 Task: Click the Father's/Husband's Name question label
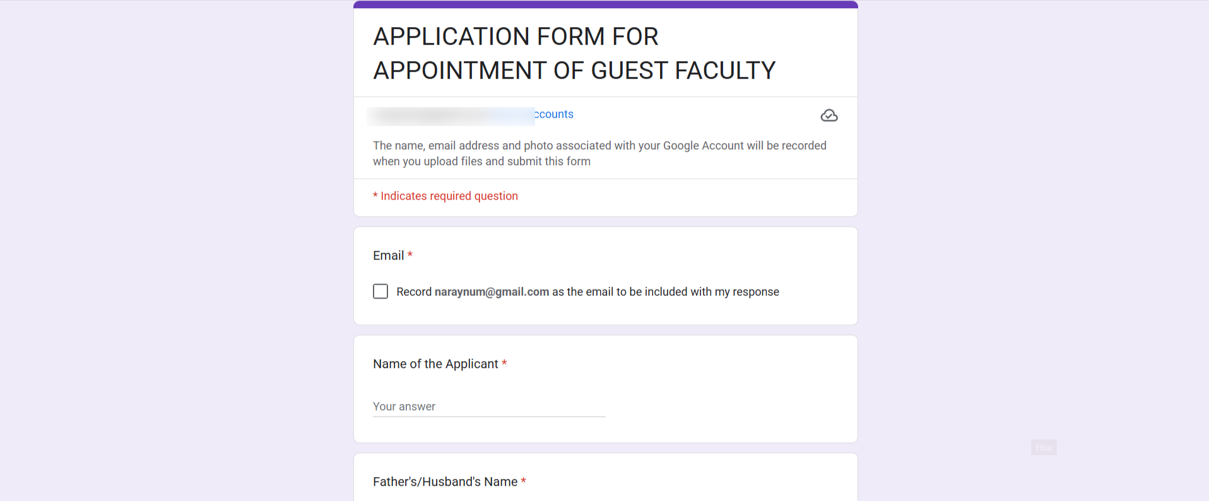(x=445, y=481)
